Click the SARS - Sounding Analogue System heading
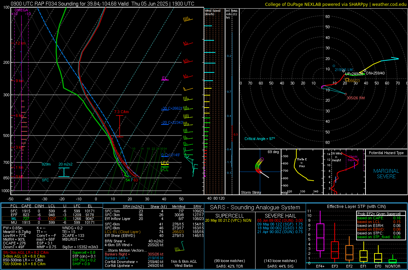This screenshot has width=408, height=270. point(255,208)
